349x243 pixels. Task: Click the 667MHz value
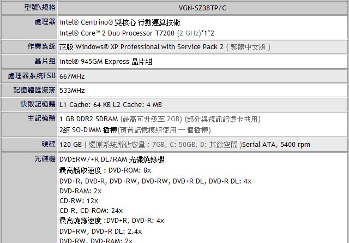coord(72,76)
